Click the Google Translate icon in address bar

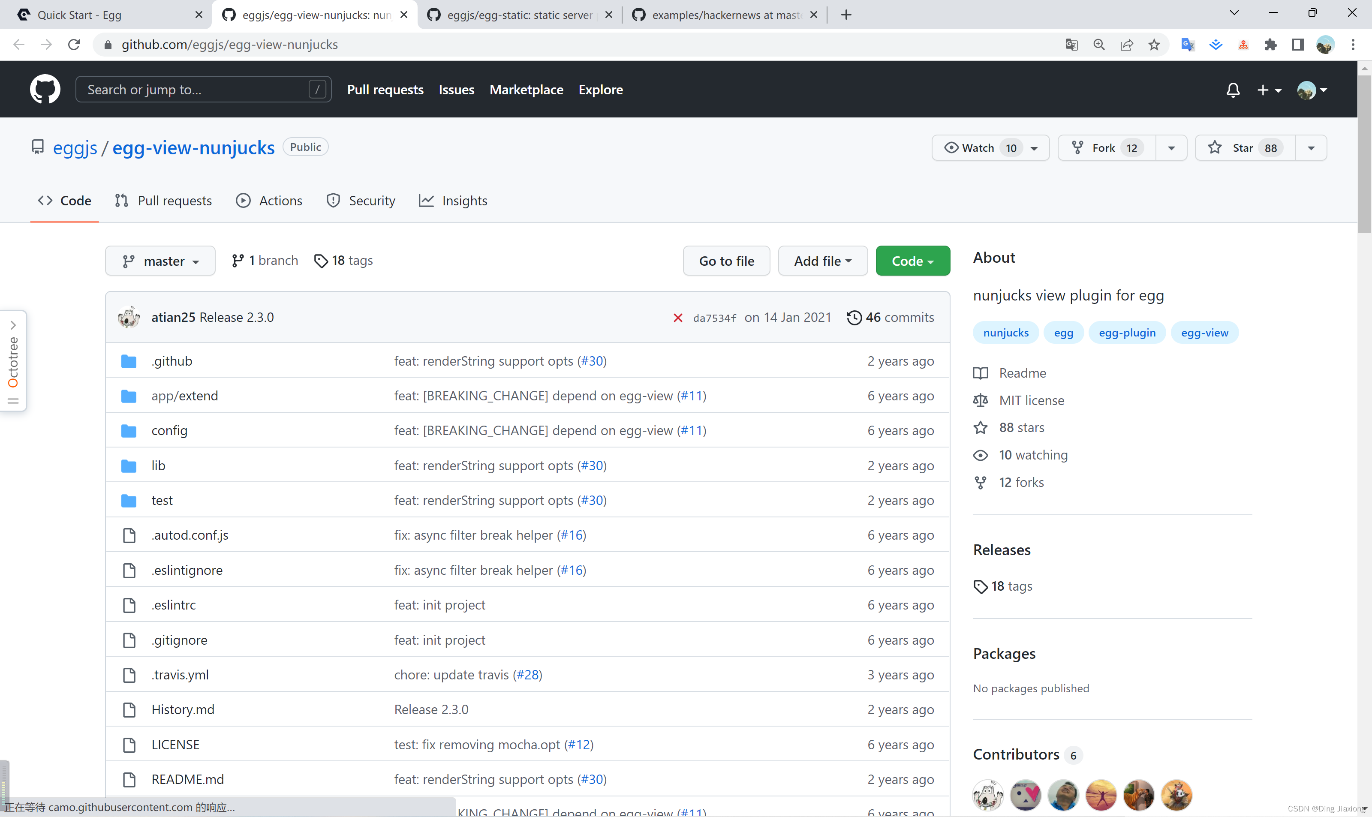click(x=1071, y=45)
